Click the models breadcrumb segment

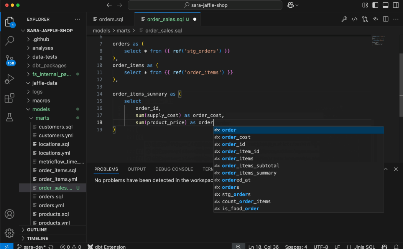101,31
